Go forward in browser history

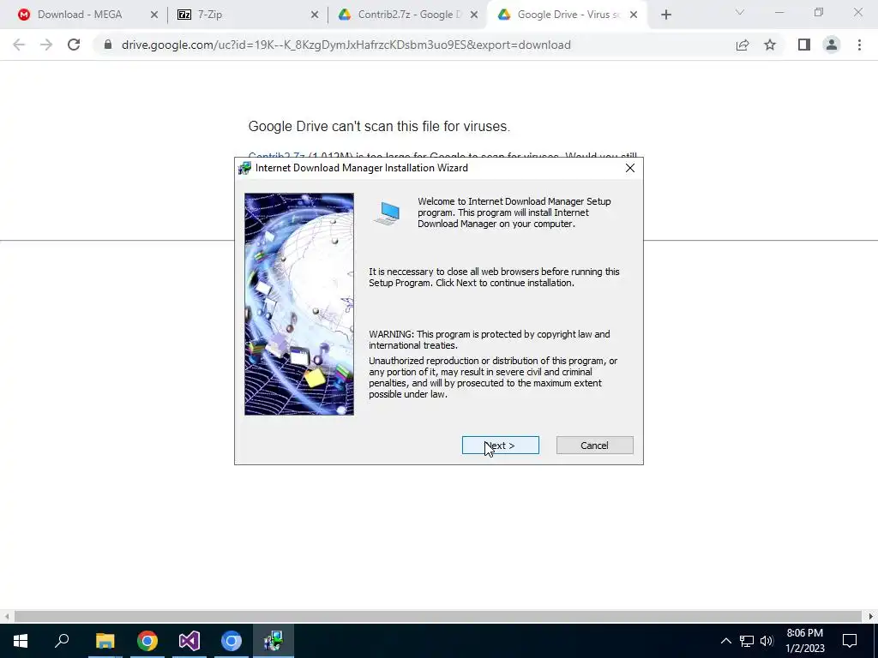pos(46,45)
